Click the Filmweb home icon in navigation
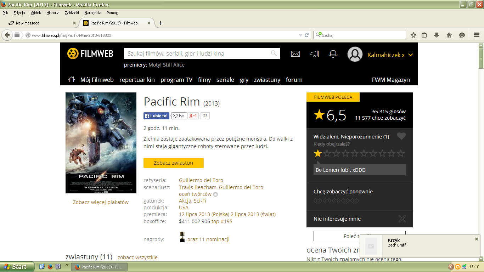This screenshot has width=484, height=272. click(x=72, y=80)
